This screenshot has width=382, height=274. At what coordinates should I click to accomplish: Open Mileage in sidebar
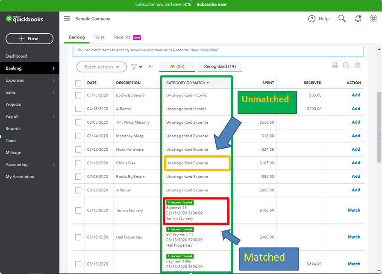pyautogui.click(x=13, y=153)
